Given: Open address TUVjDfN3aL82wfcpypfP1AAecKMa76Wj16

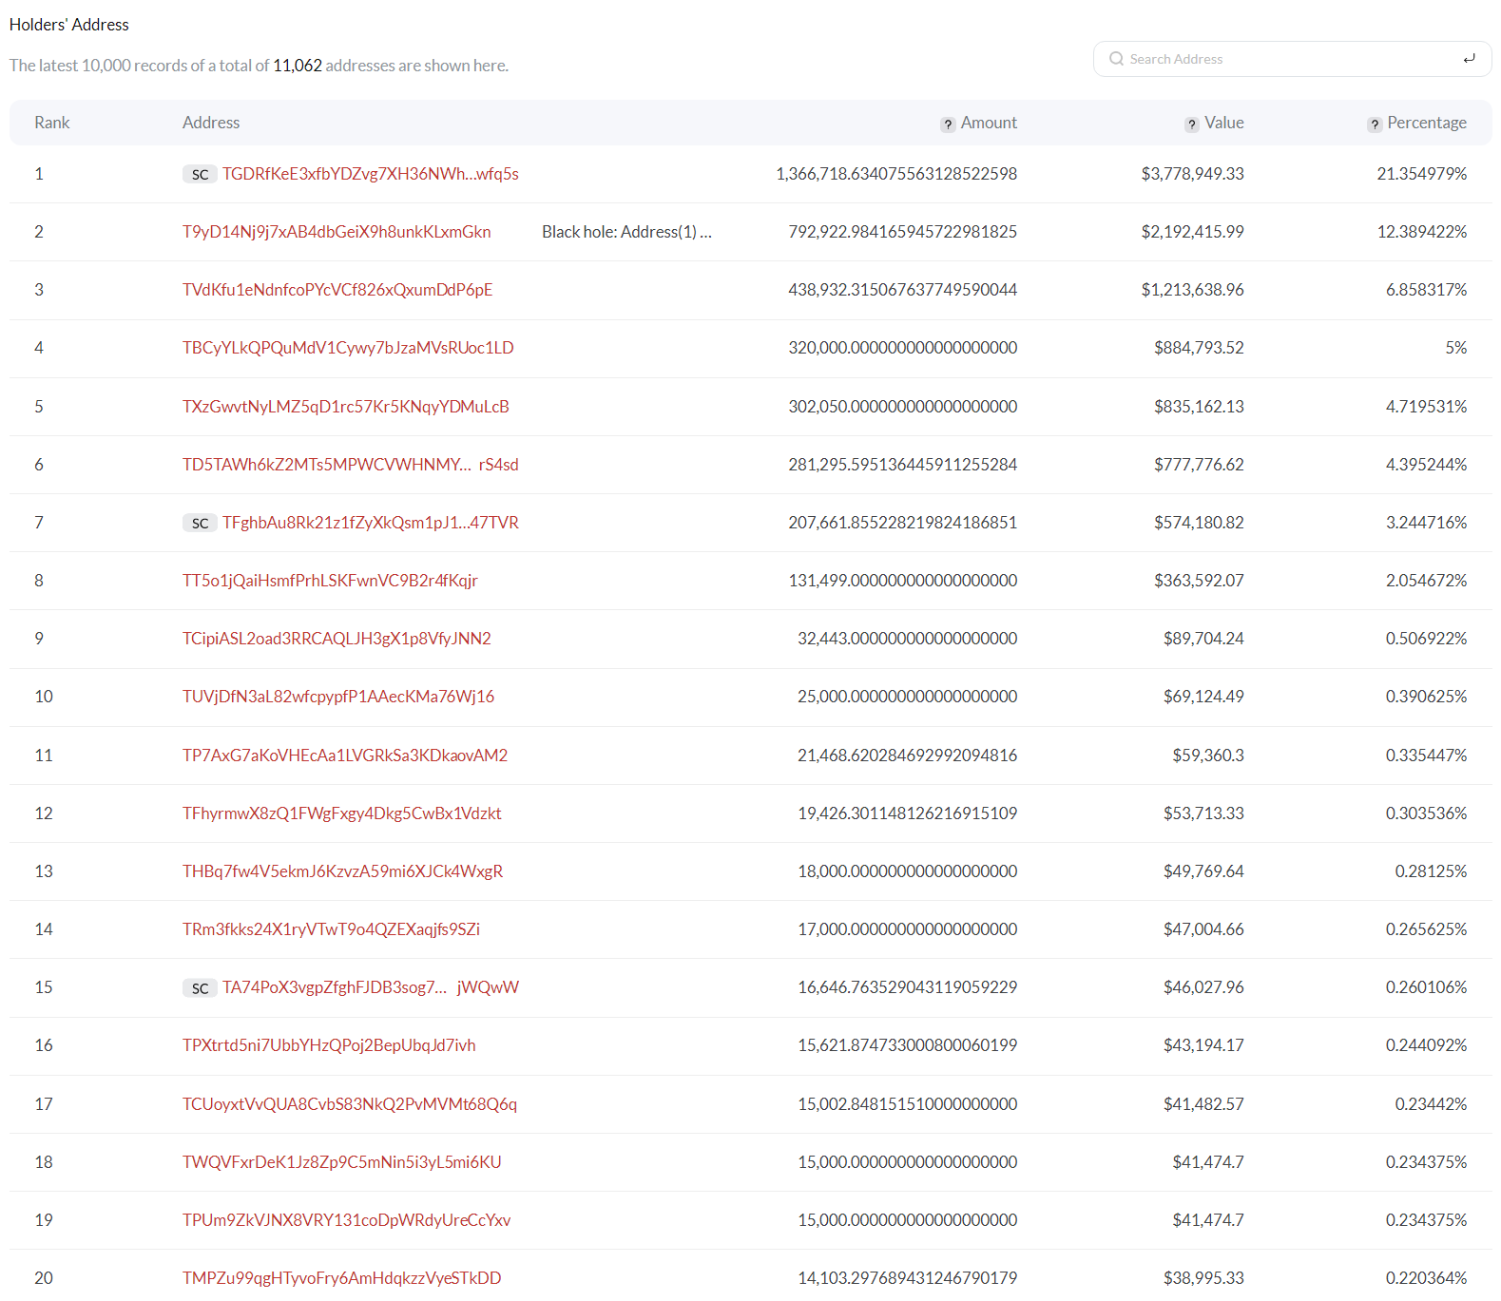Looking at the screenshot, I should click(x=338, y=697).
